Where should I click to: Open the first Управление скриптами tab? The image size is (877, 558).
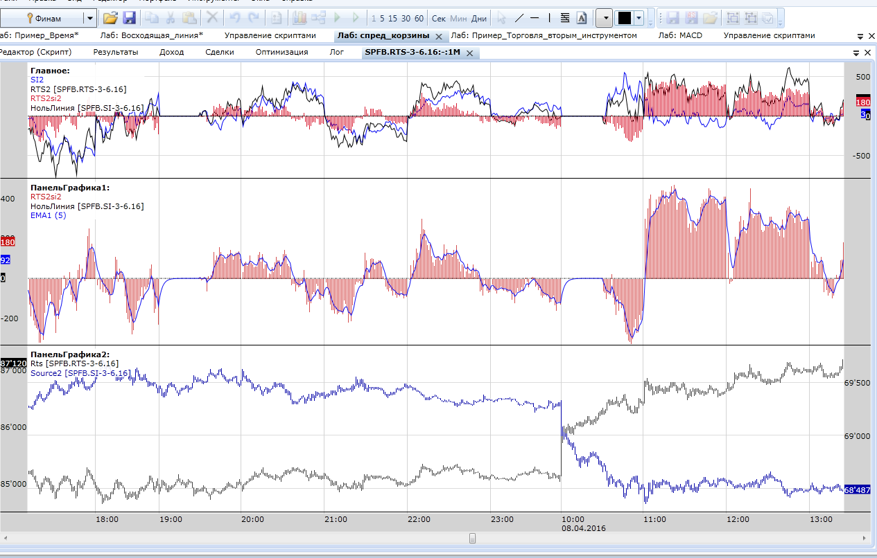point(270,35)
